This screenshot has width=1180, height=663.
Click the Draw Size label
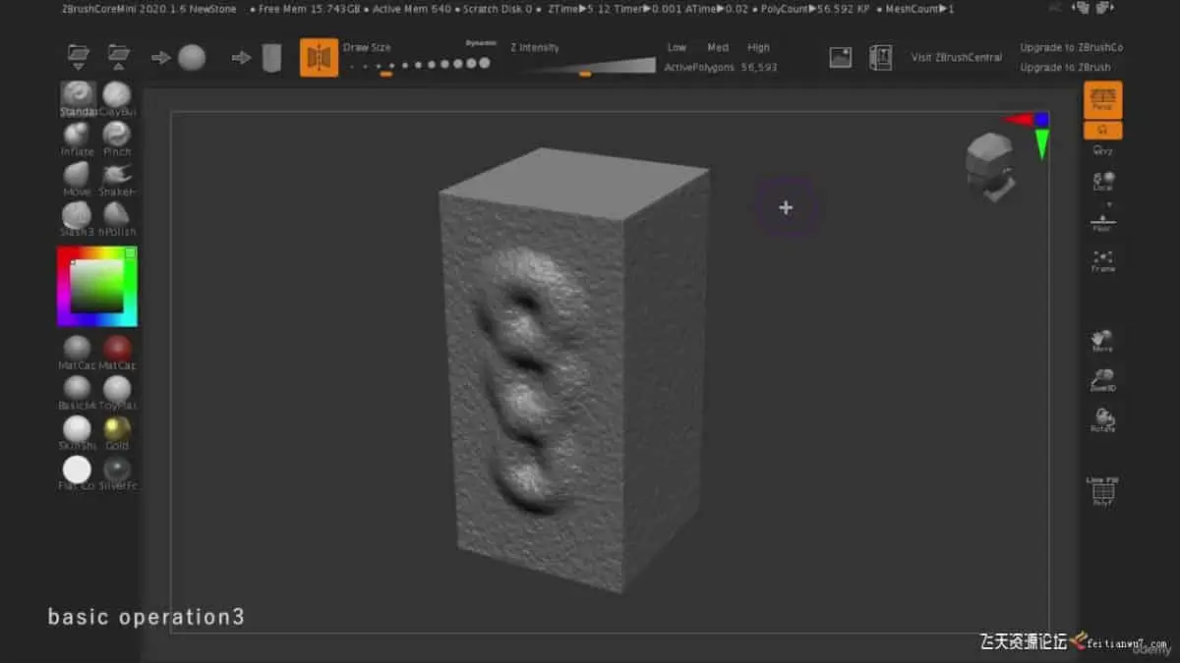coord(367,47)
